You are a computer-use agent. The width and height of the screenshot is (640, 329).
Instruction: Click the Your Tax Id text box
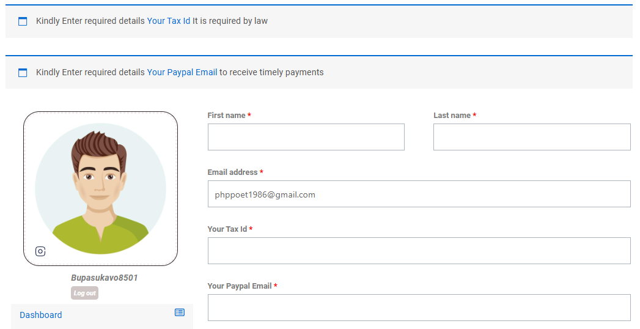[419, 251]
